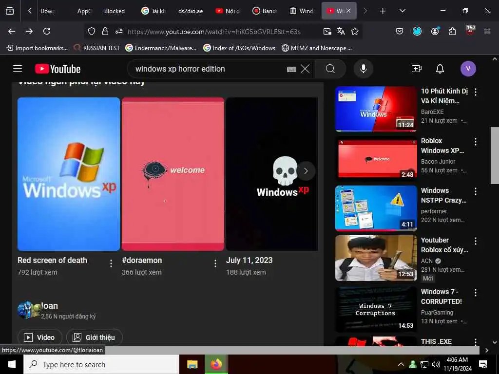This screenshot has width=499, height=374.
Task: Open options for Roblox Windows XP video
Action: tap(476, 142)
